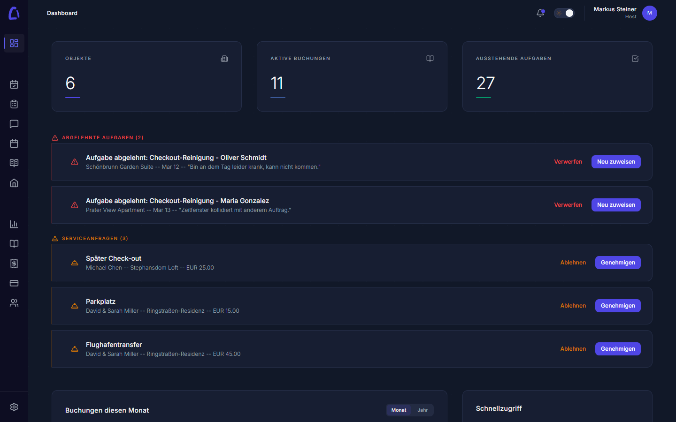This screenshot has height=422, width=676.
Task: Open the chat messages icon in sidebar
Action: pyautogui.click(x=14, y=124)
